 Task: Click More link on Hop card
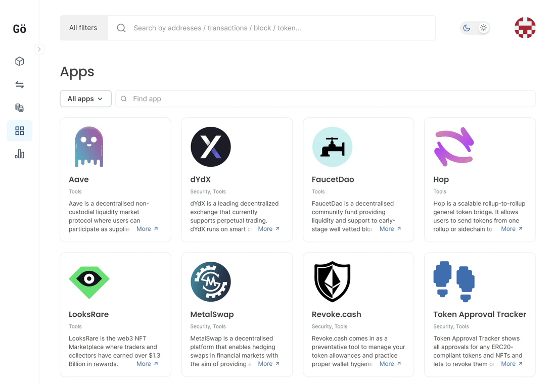coord(512,229)
